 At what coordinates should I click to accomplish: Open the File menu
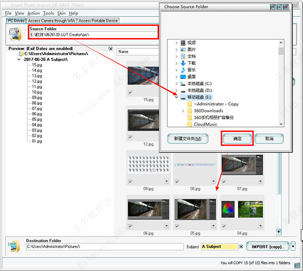[x=8, y=13]
